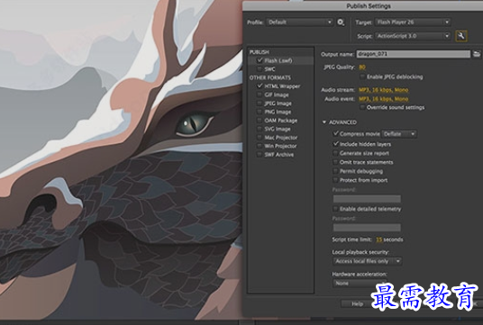The height and width of the screenshot is (325, 483).
Task: Check Override sound settings
Action: point(362,107)
